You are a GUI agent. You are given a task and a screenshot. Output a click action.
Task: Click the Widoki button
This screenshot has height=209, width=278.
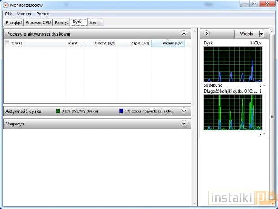pyautogui.click(x=246, y=34)
